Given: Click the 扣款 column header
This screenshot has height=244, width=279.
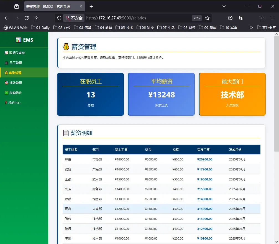Looking at the screenshot, I should [x=175, y=150].
